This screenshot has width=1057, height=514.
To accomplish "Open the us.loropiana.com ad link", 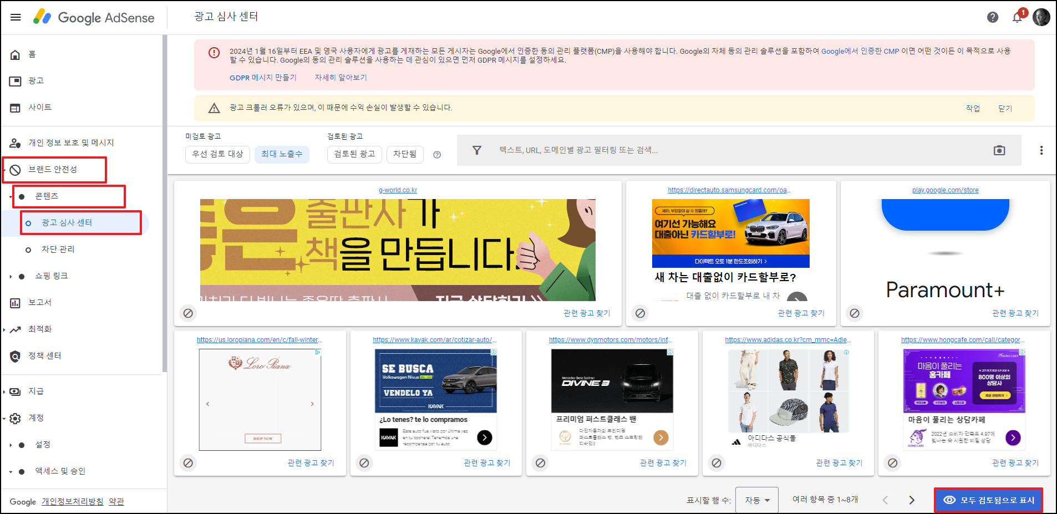I will tap(259, 340).
